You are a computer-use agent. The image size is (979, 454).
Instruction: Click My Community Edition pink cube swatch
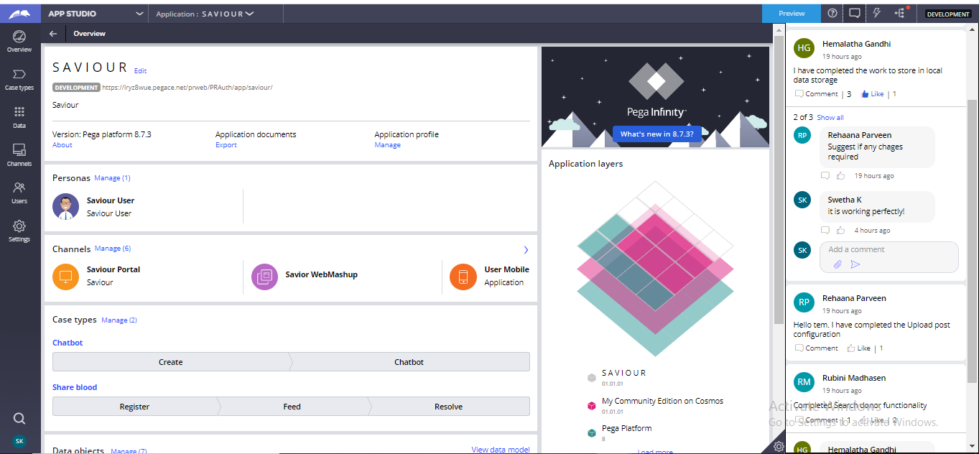(592, 406)
